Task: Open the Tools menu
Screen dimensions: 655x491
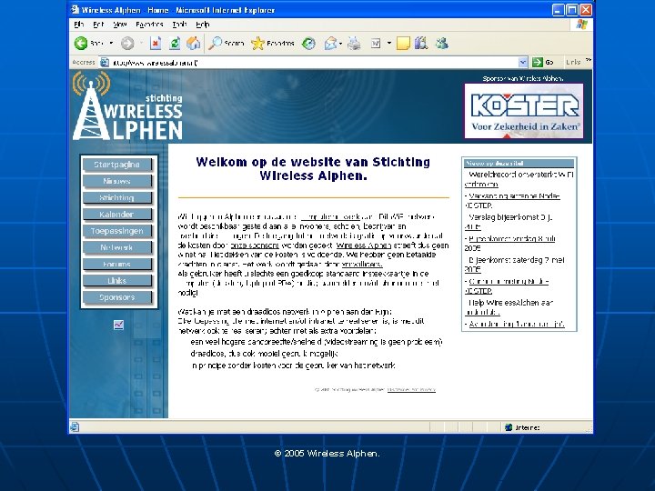Action: point(179,25)
